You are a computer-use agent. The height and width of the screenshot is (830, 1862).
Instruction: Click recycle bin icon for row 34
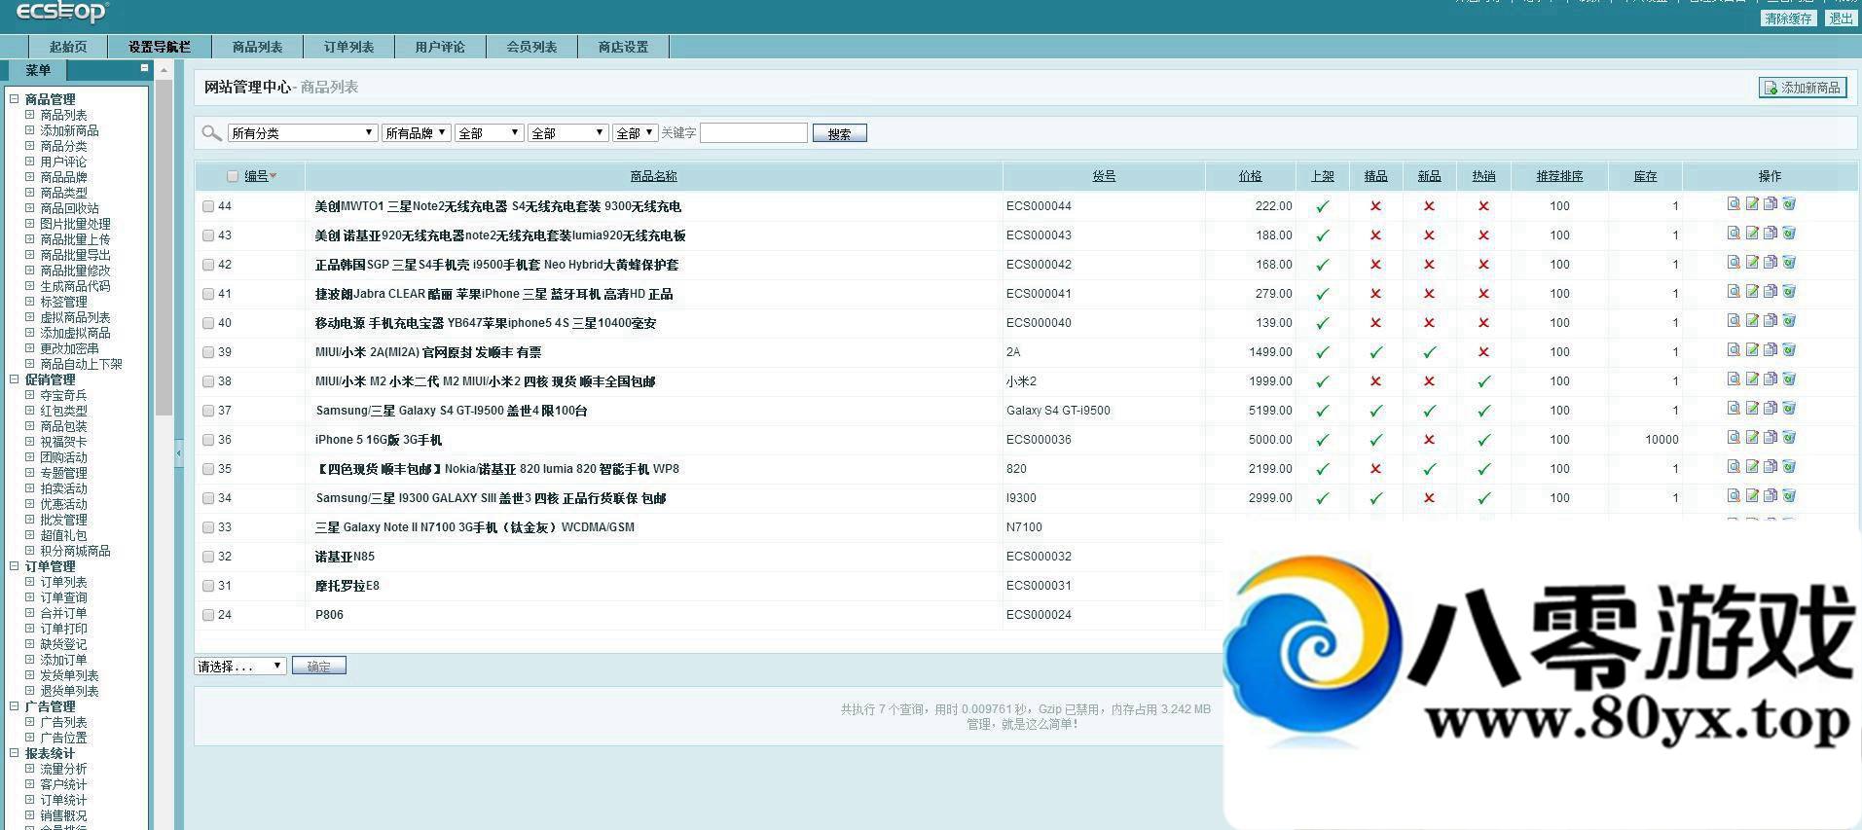pyautogui.click(x=1789, y=496)
